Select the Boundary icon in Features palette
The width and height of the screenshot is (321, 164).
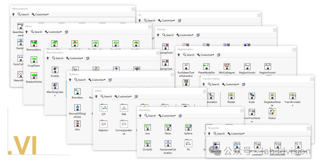77,92
